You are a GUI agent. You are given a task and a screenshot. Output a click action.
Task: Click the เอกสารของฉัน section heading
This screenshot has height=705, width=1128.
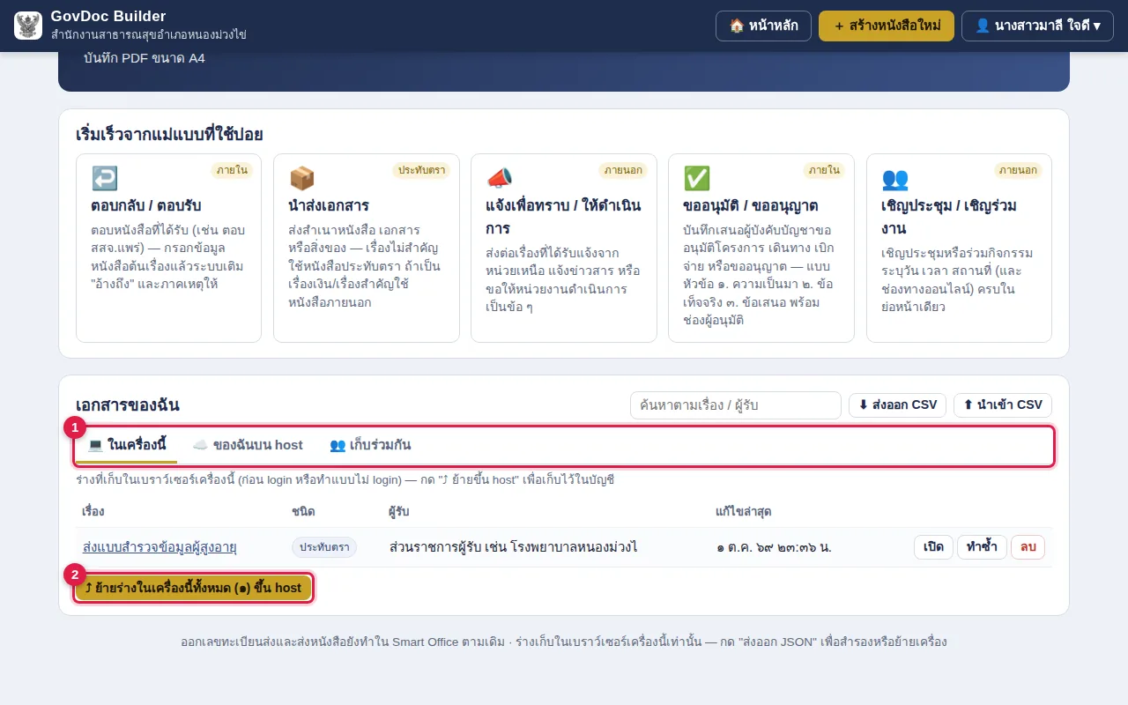(x=128, y=405)
